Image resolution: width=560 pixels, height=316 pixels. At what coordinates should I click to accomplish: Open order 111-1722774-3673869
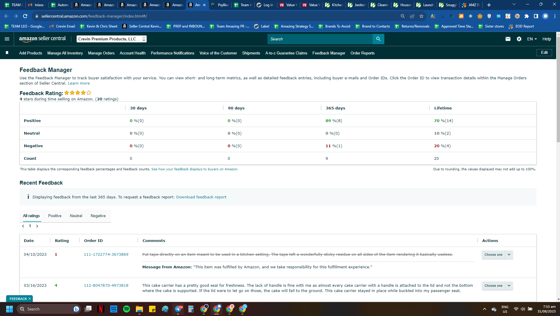coord(106,255)
